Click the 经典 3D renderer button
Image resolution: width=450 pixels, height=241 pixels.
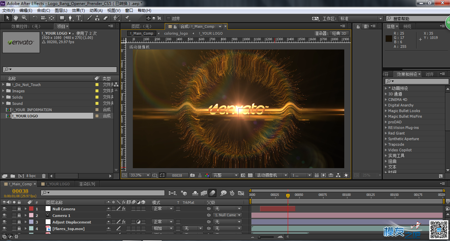pos(339,33)
